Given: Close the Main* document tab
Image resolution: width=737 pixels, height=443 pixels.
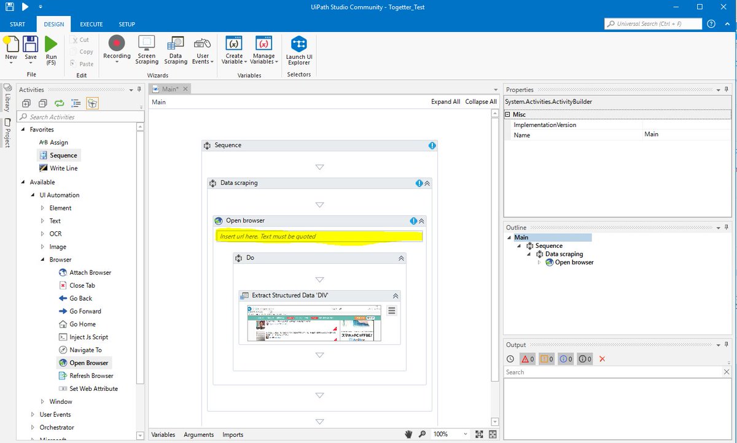Looking at the screenshot, I should pyautogui.click(x=185, y=89).
